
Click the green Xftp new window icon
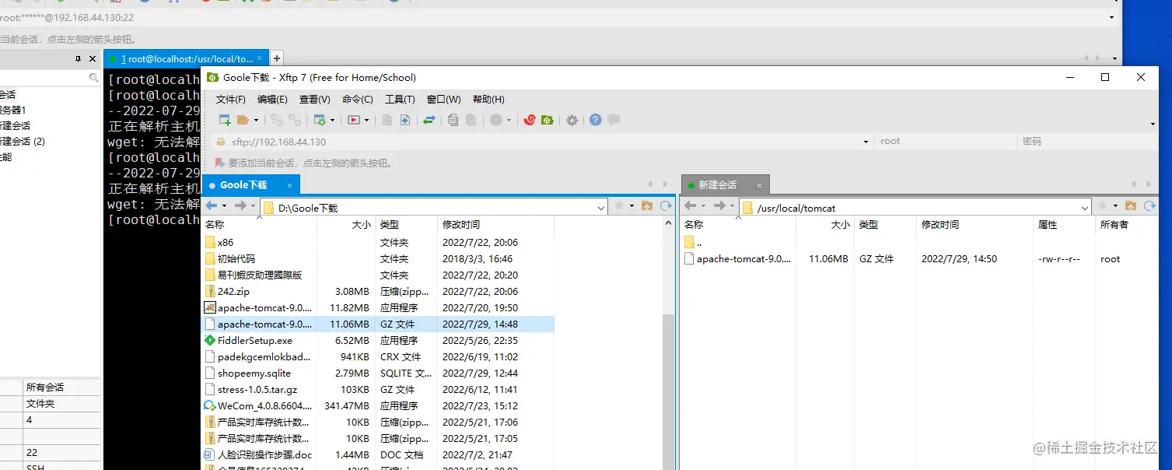[548, 120]
